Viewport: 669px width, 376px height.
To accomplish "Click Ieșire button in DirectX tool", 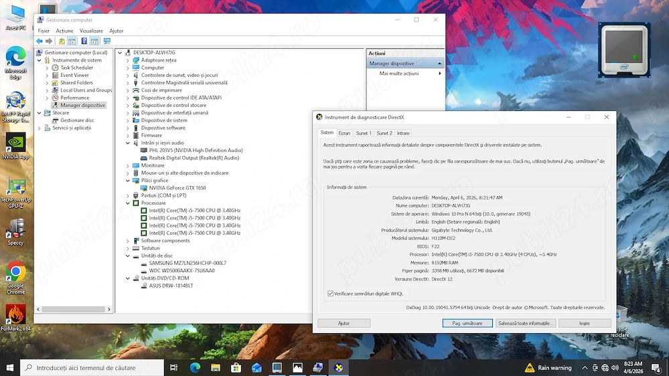I will 585,323.
